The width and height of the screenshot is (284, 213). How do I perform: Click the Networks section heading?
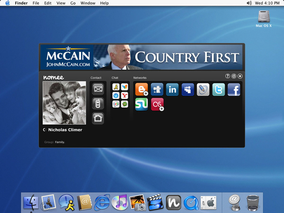pos(140,78)
